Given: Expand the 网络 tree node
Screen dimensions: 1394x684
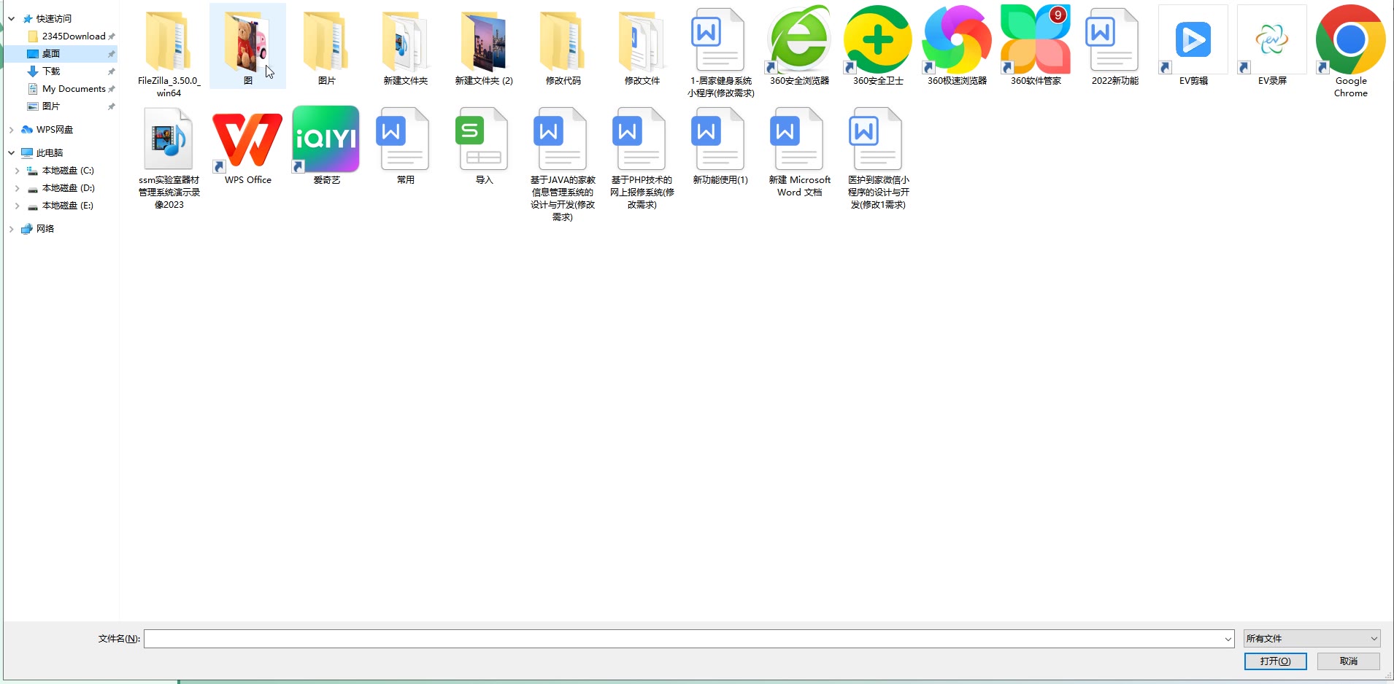Looking at the screenshot, I should (12, 229).
